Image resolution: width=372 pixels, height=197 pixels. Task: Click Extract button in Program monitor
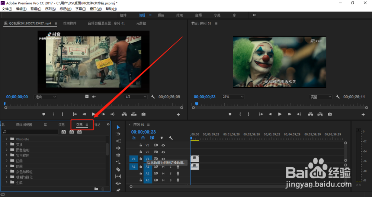coord(320,114)
